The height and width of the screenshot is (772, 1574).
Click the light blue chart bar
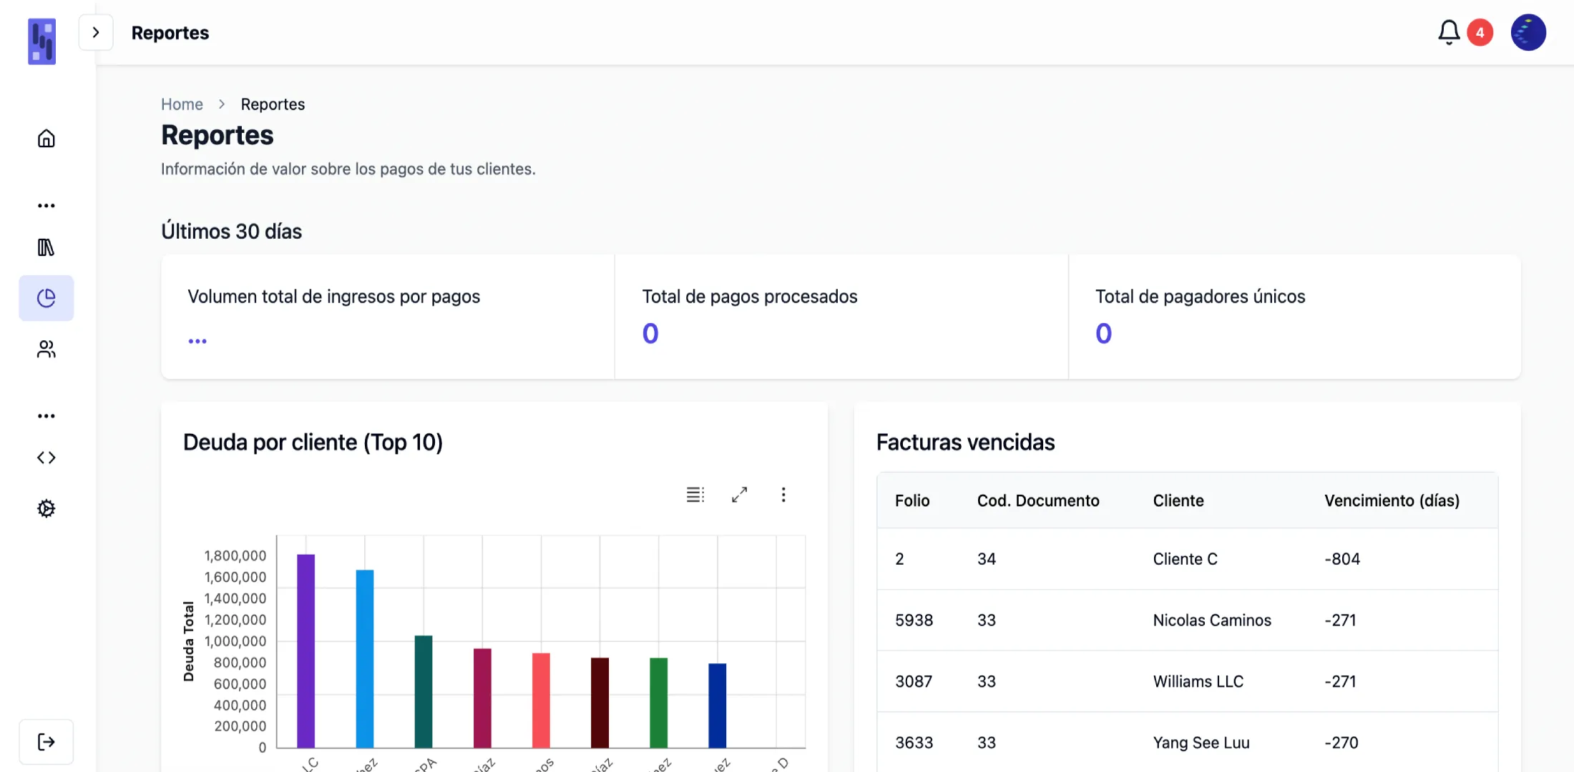coord(365,658)
